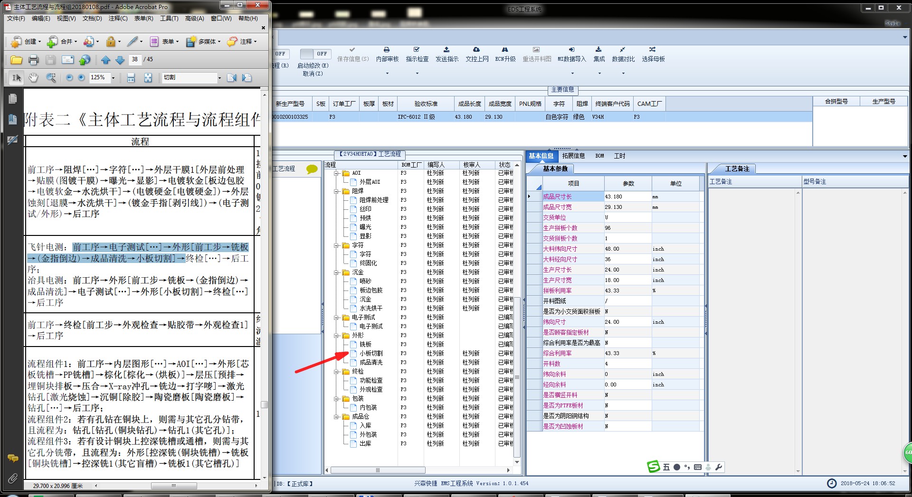Viewport: 912px width, 497px height.
Task: Zoom in with the plus icon in Acrobat
Action: coord(81,77)
